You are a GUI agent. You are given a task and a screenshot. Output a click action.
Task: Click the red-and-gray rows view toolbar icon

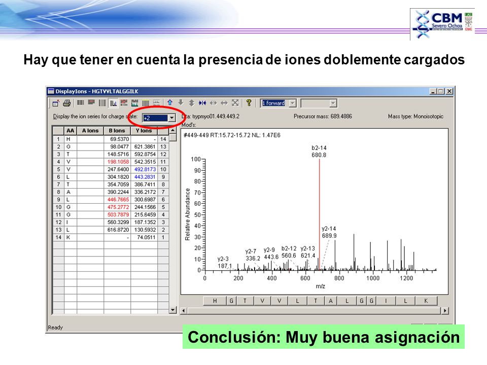pos(124,103)
